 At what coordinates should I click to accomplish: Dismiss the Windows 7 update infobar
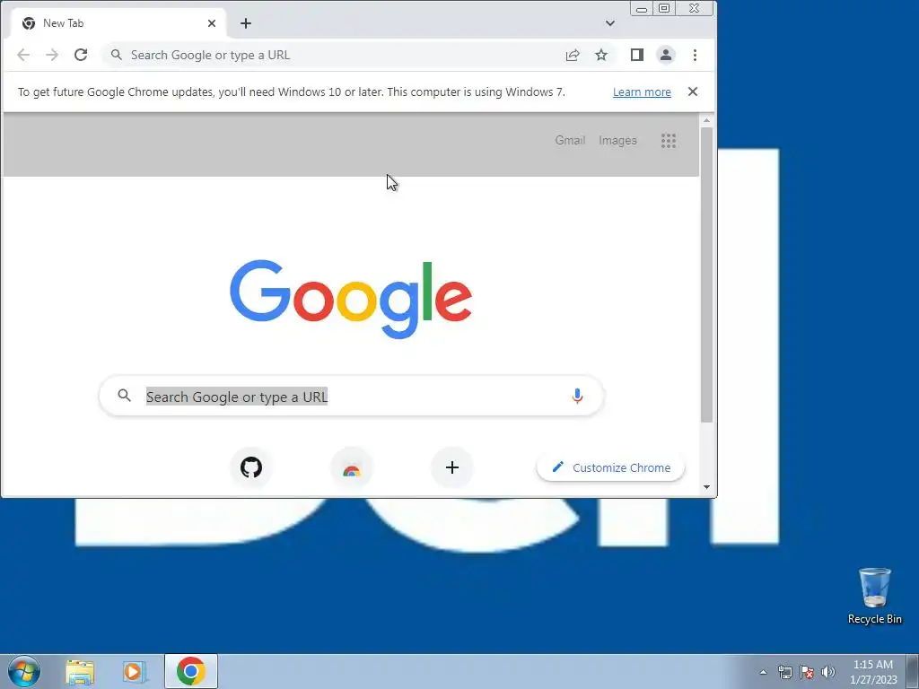pos(693,92)
